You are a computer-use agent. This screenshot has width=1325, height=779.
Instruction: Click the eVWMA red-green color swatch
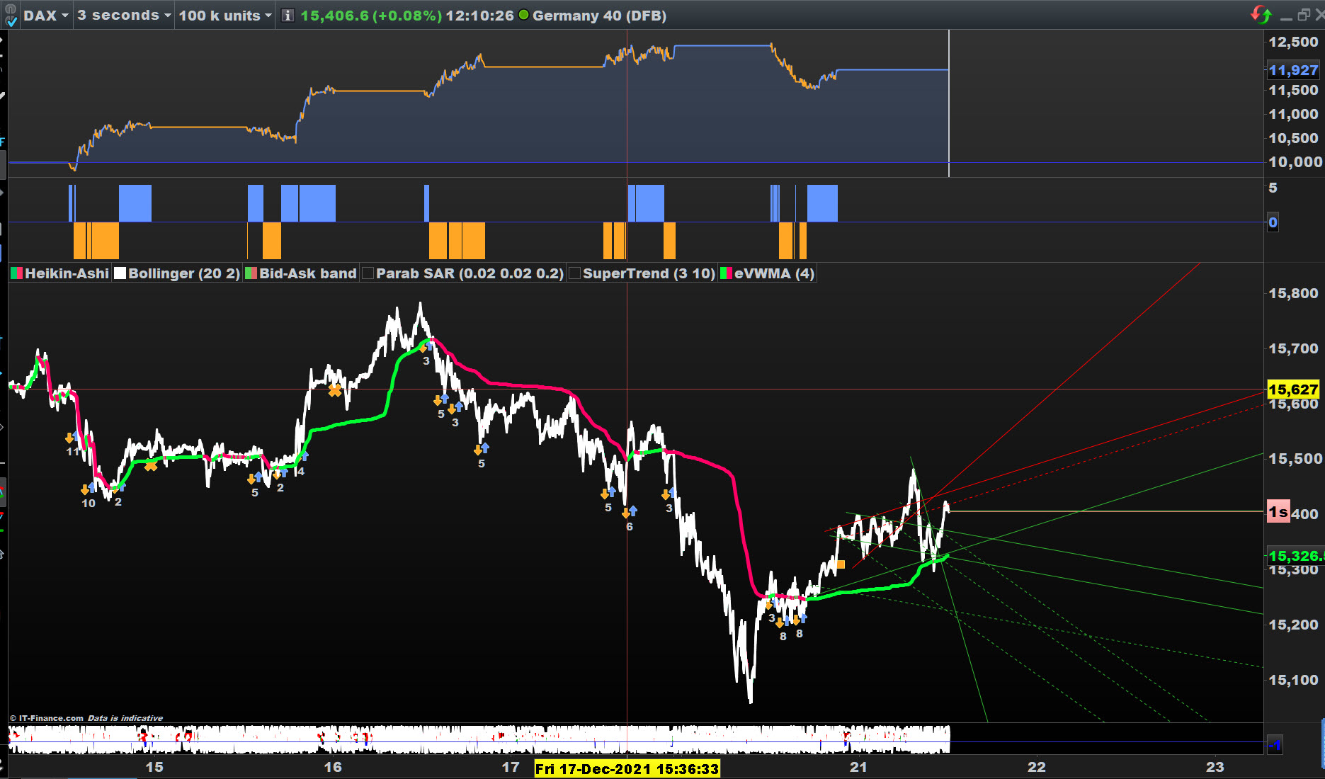pos(726,273)
